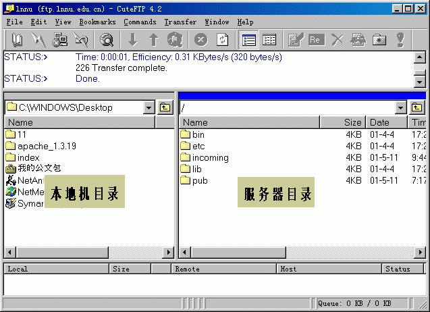Click the Disconnect computer icon
The height and width of the screenshot is (312, 430).
coord(59,40)
